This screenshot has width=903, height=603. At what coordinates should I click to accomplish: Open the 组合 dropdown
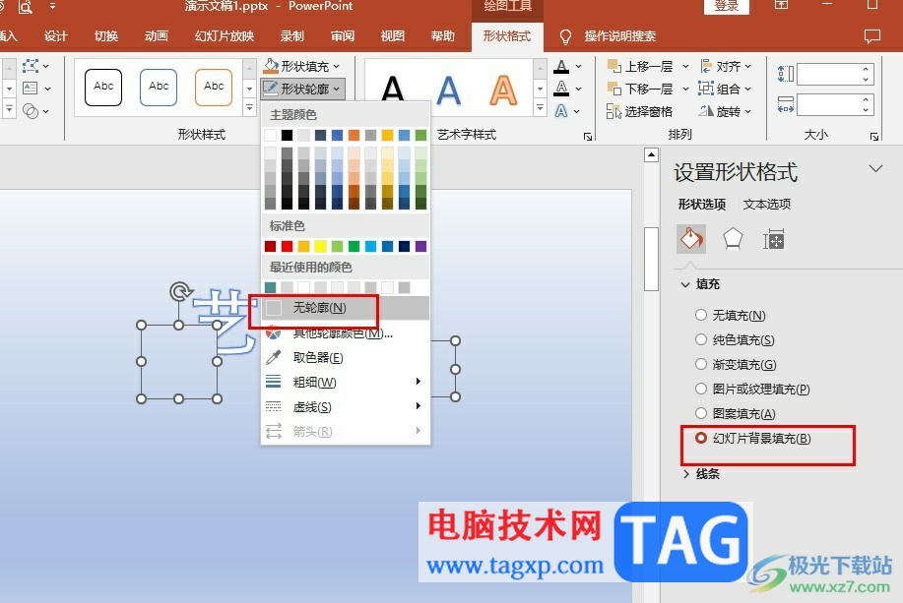726,89
